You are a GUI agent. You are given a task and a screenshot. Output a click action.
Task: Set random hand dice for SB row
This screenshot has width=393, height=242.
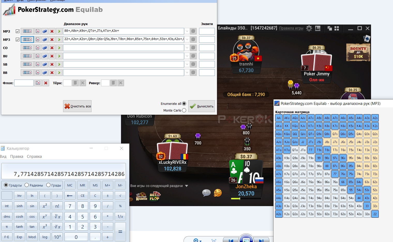45,64
